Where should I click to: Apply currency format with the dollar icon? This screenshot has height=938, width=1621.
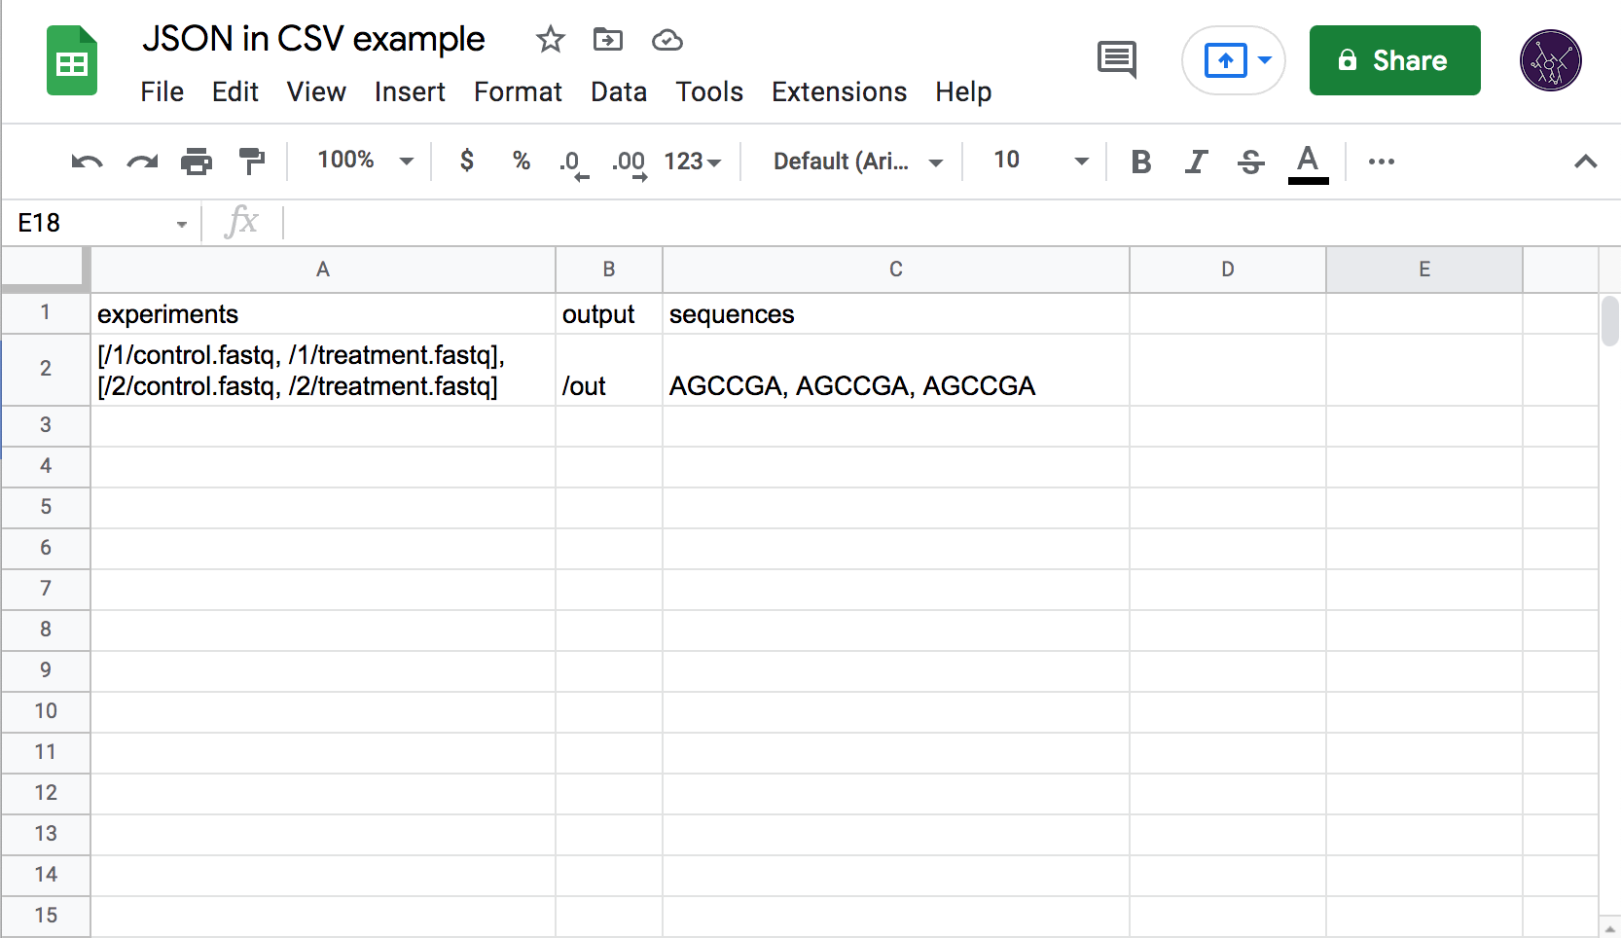coord(467,162)
